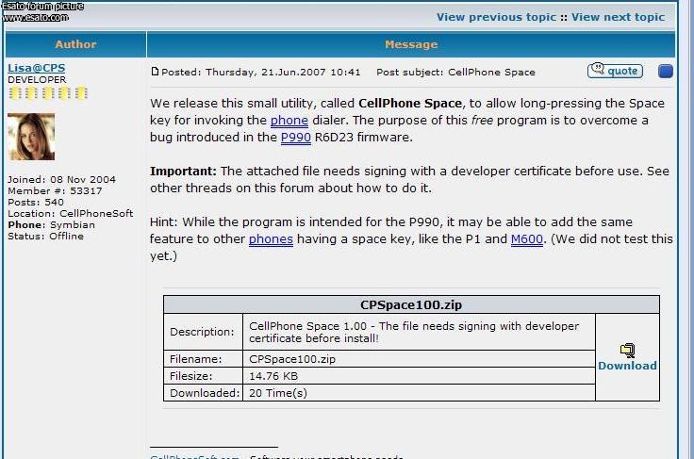
Task: Click the www.esato.com watermark text
Action: tap(35, 17)
